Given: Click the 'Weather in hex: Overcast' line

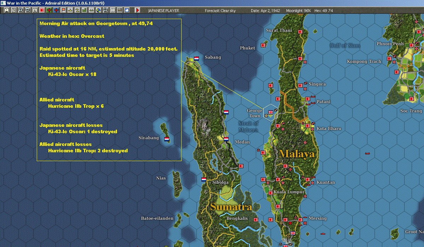Looking at the screenshot, I should [x=72, y=36].
